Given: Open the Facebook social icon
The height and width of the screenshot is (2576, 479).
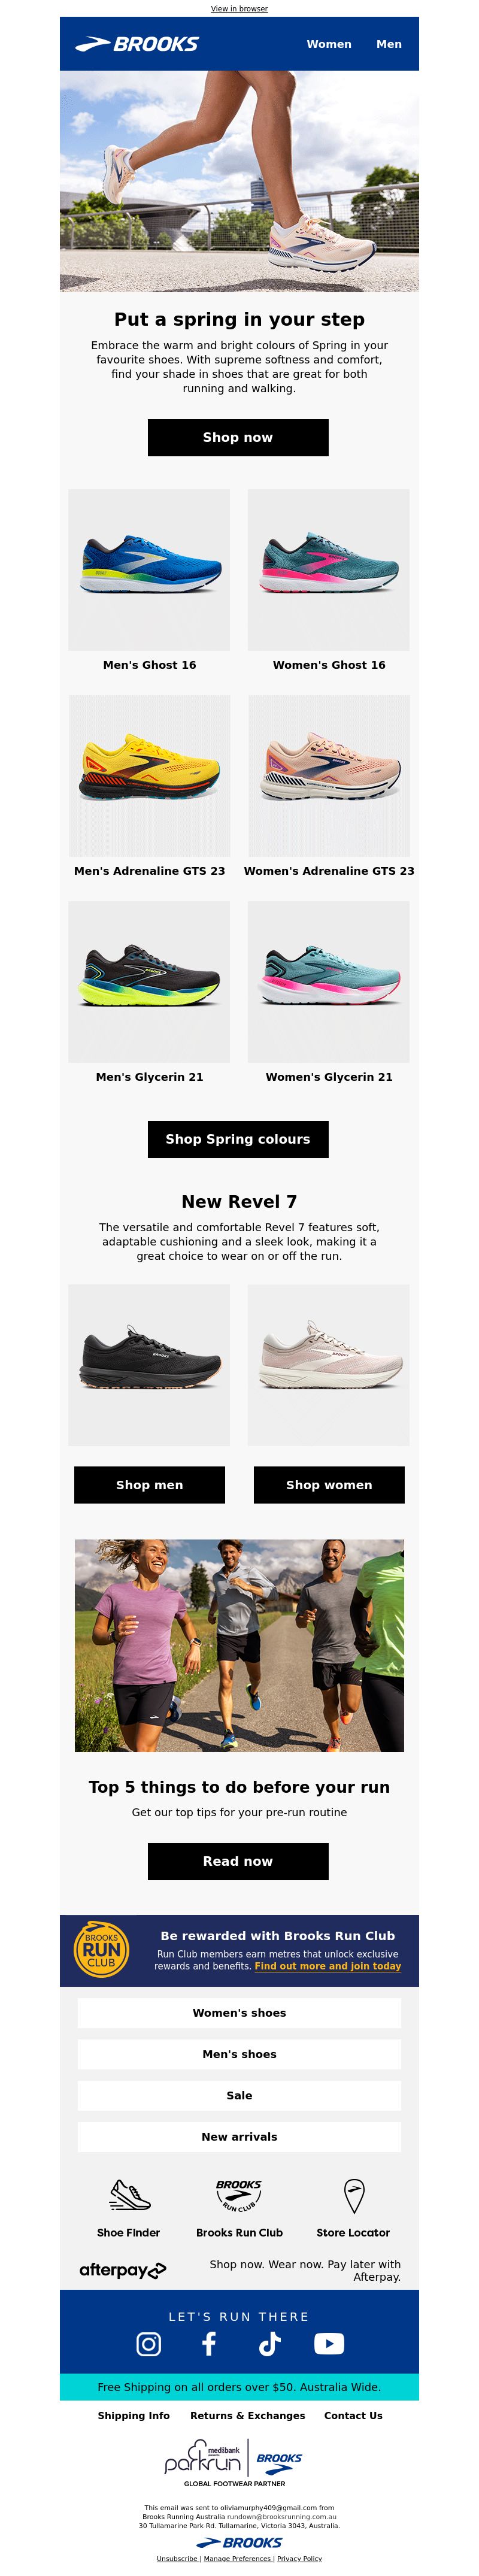Looking at the screenshot, I should pyautogui.click(x=209, y=2343).
